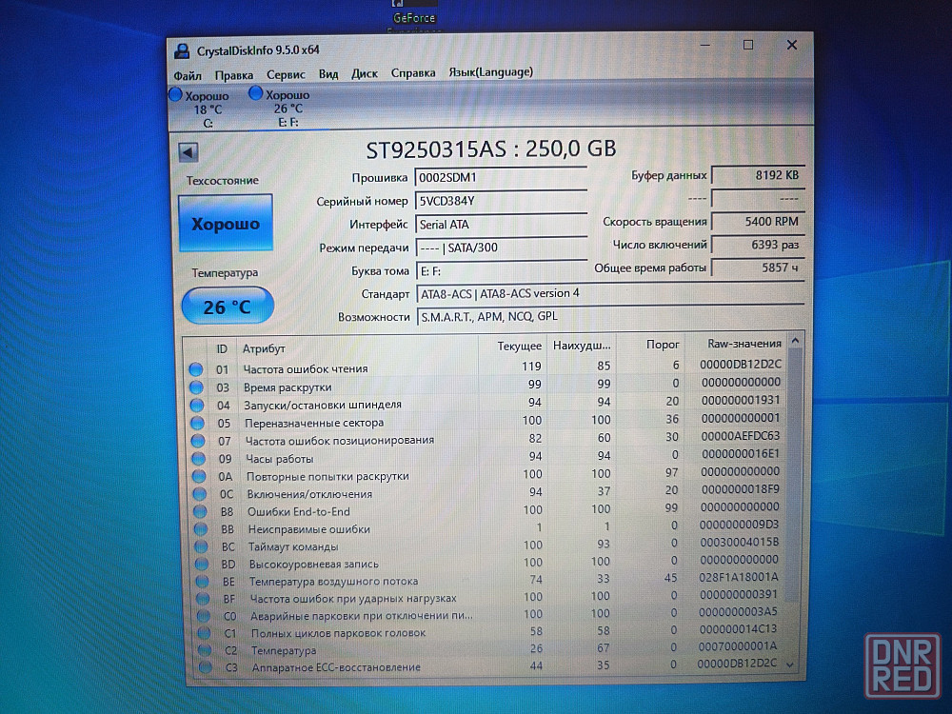Click the attribute list vertical scrollbar thumb
Image resolution: width=952 pixels, height=714 pixels.
pyautogui.click(x=794, y=473)
